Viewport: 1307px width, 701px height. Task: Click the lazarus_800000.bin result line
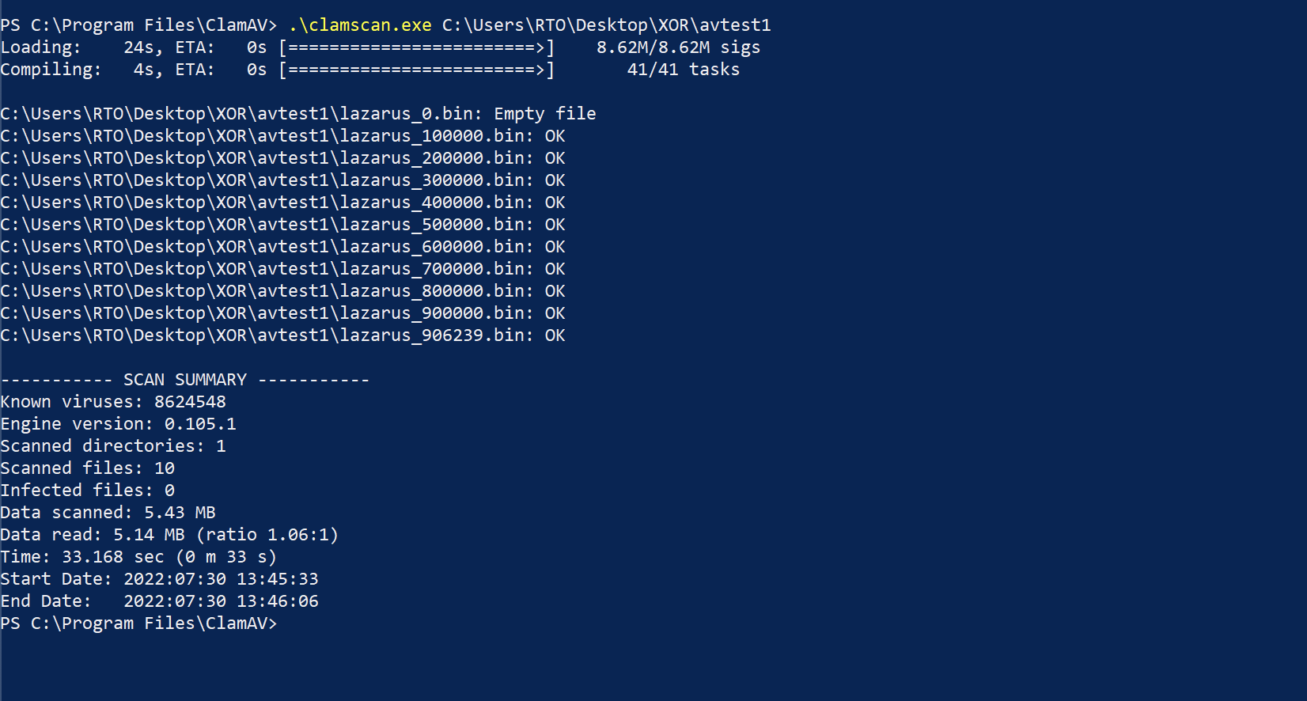[283, 291]
